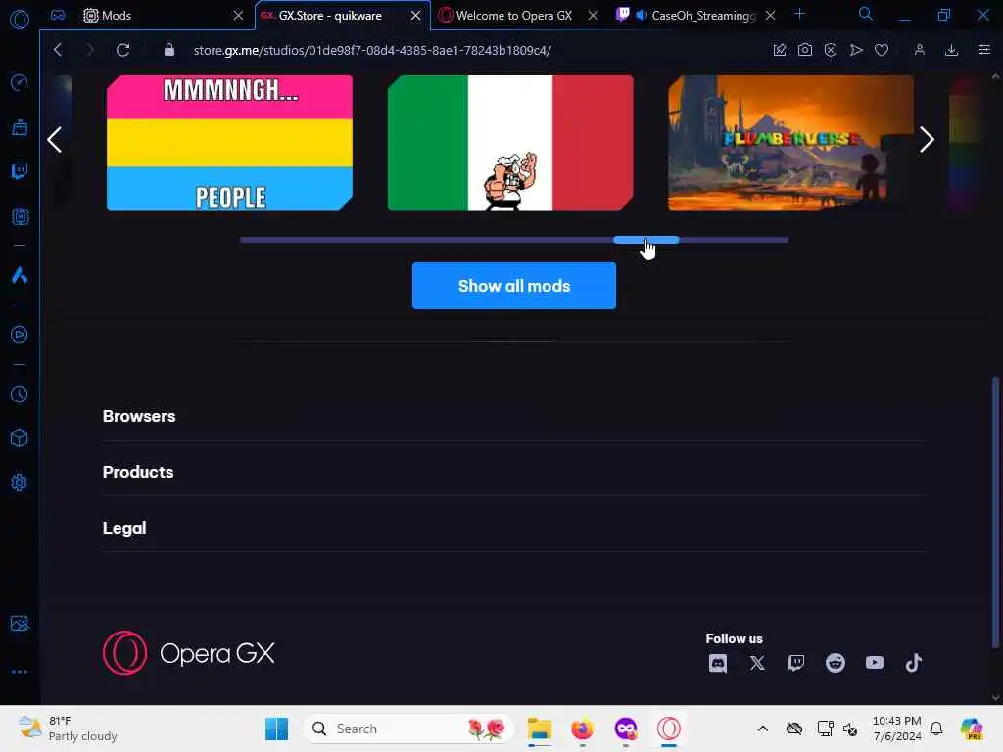Open the downloads icon
Image resolution: width=1003 pixels, height=752 pixels.
951,50
